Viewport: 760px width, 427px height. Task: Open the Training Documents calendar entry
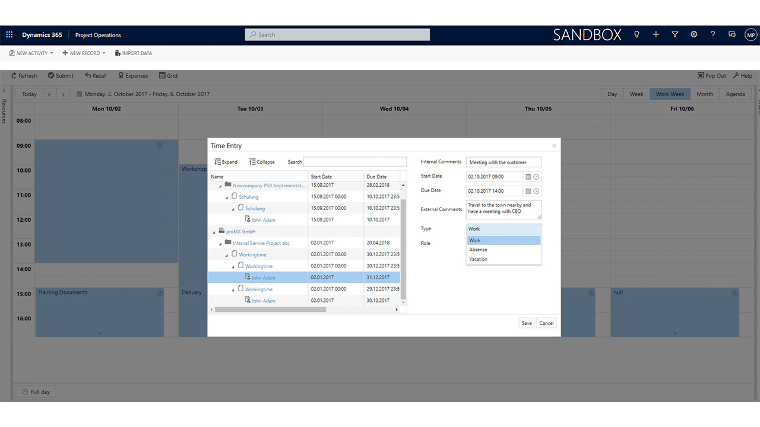click(x=100, y=313)
